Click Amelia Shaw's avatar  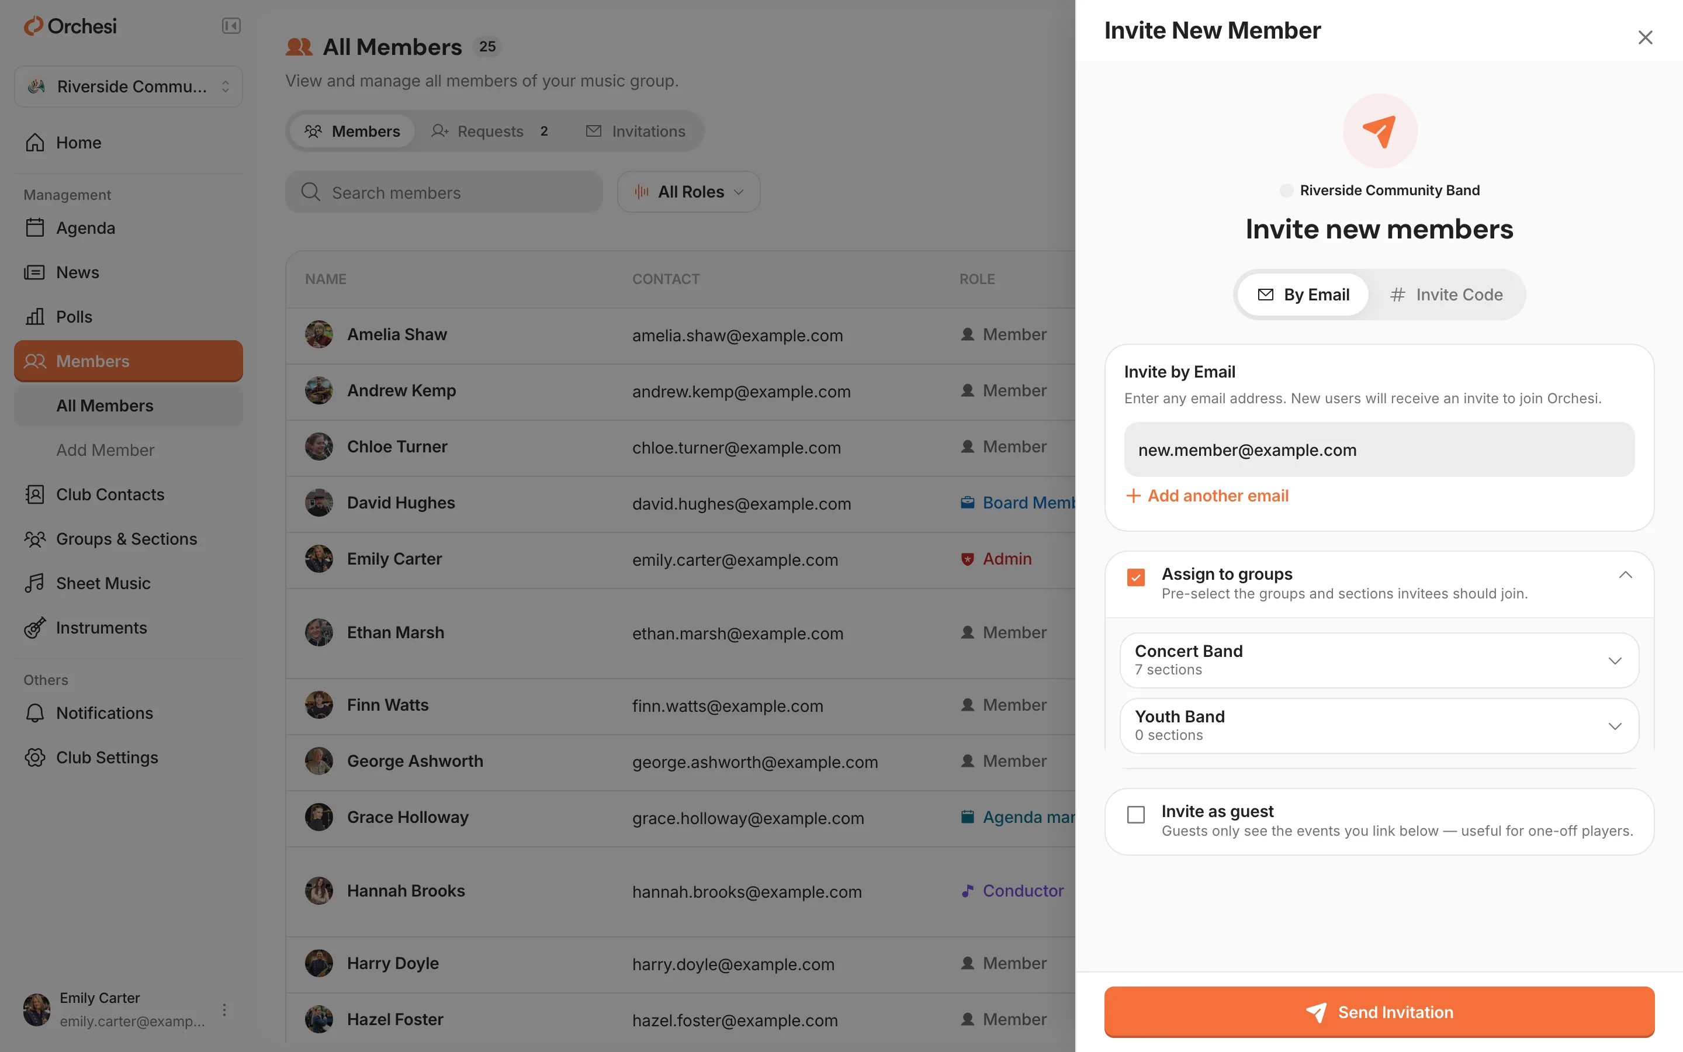(318, 335)
